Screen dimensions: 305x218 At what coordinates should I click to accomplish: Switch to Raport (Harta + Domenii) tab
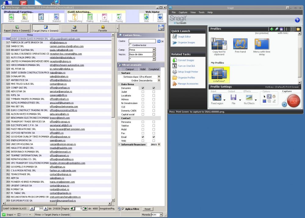(17, 28)
